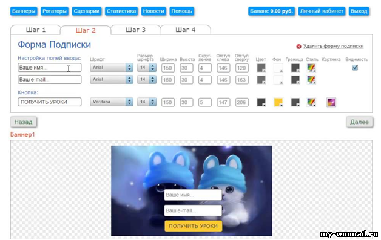Open style picker for e-mail field row
Screen dimensions: 381x240
coord(311,80)
